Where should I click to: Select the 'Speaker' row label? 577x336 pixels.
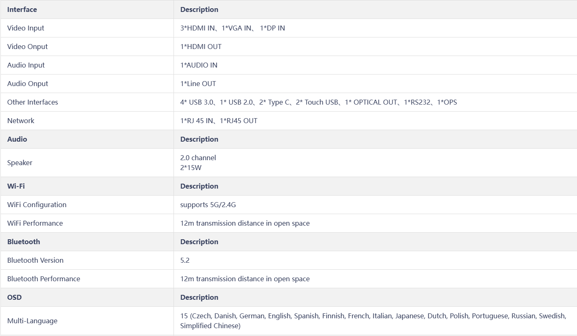click(20, 163)
